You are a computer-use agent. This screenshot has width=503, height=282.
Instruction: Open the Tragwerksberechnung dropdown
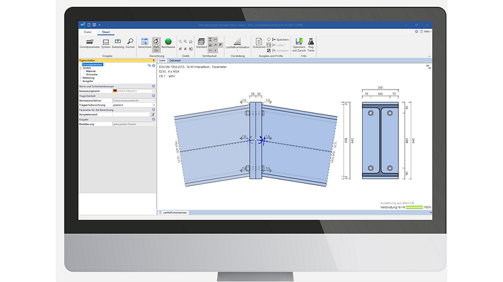pos(153,104)
